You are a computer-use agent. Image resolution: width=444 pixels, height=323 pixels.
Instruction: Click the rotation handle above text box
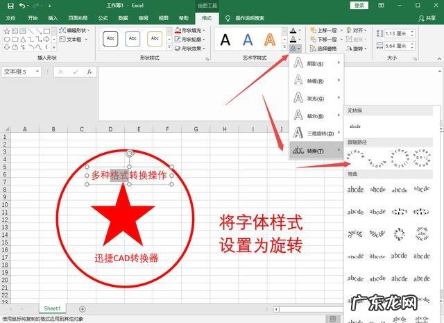coord(130,154)
